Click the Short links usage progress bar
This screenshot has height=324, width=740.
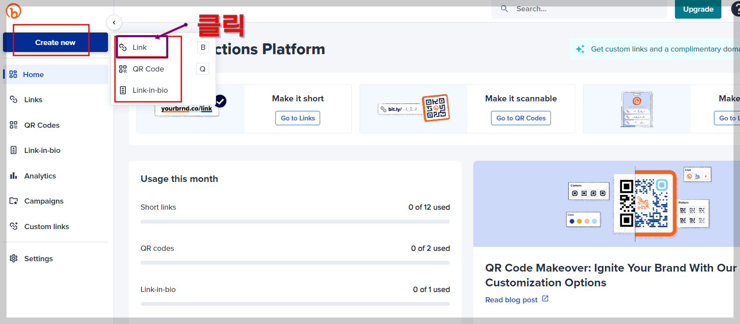(x=295, y=221)
